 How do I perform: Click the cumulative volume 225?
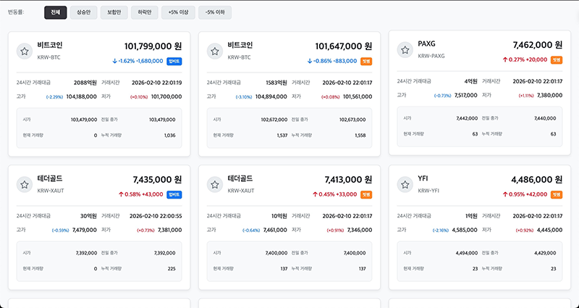tap(172, 269)
